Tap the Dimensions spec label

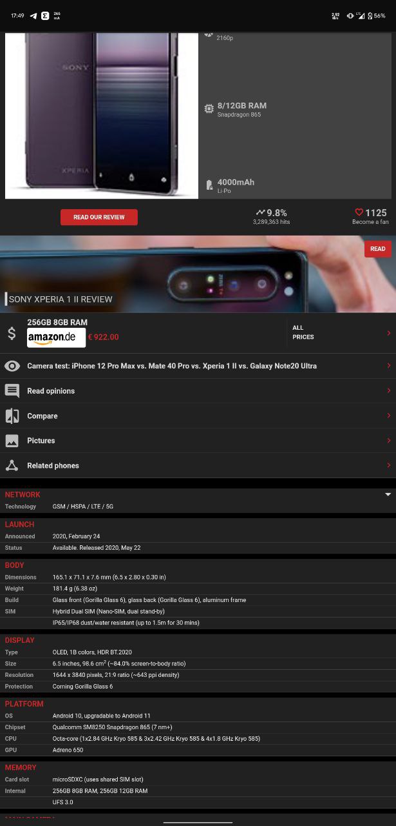point(21,577)
